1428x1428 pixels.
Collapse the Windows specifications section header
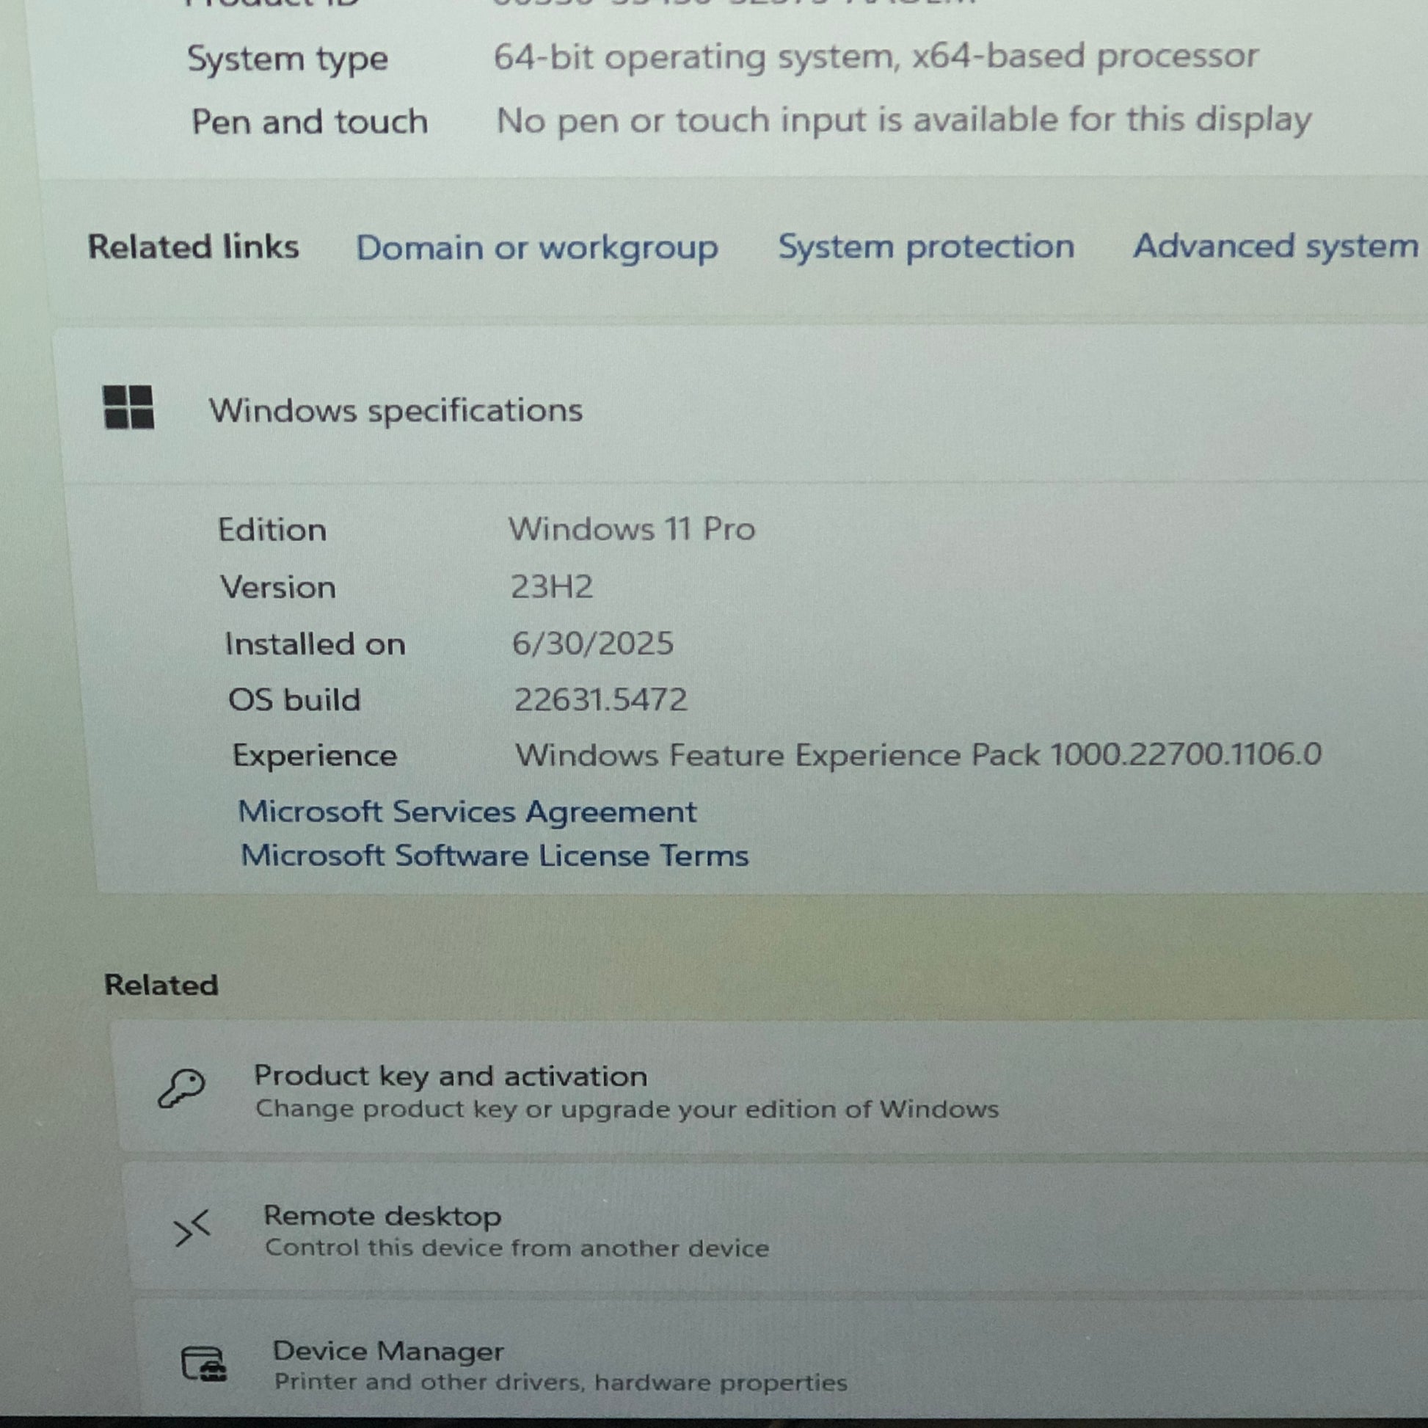pos(396,410)
